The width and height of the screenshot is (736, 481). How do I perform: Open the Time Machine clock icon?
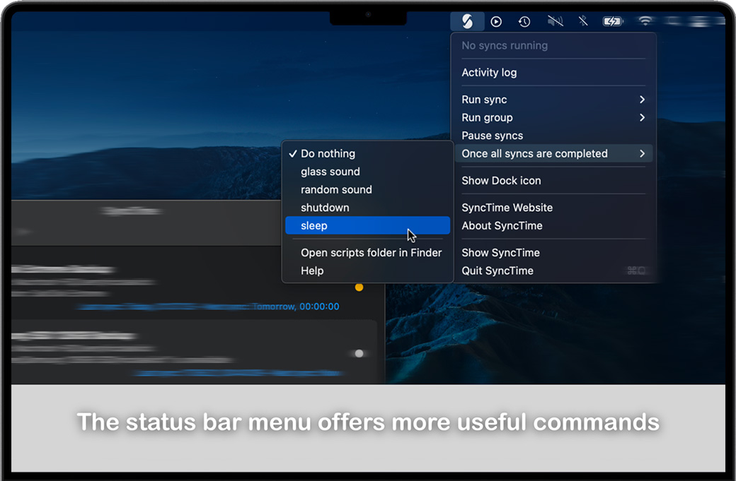pos(524,22)
